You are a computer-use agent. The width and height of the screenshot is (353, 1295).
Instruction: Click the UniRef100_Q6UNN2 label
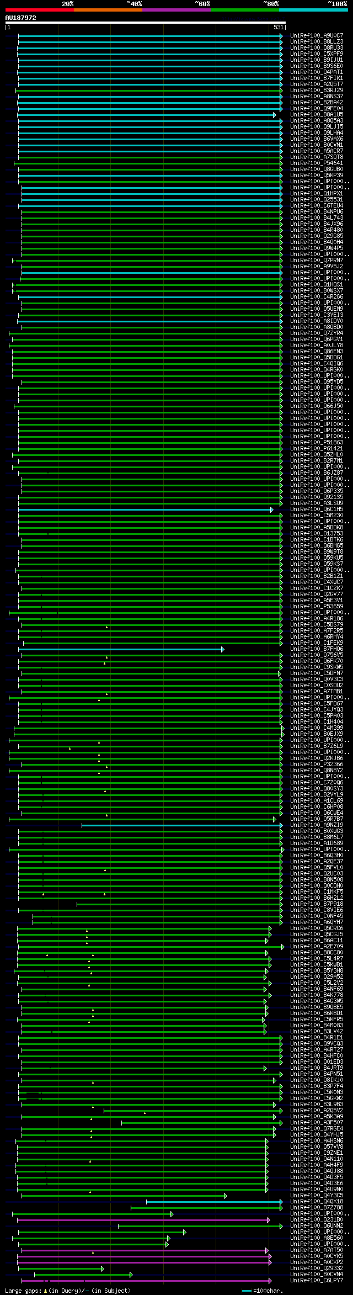[317, 1226]
